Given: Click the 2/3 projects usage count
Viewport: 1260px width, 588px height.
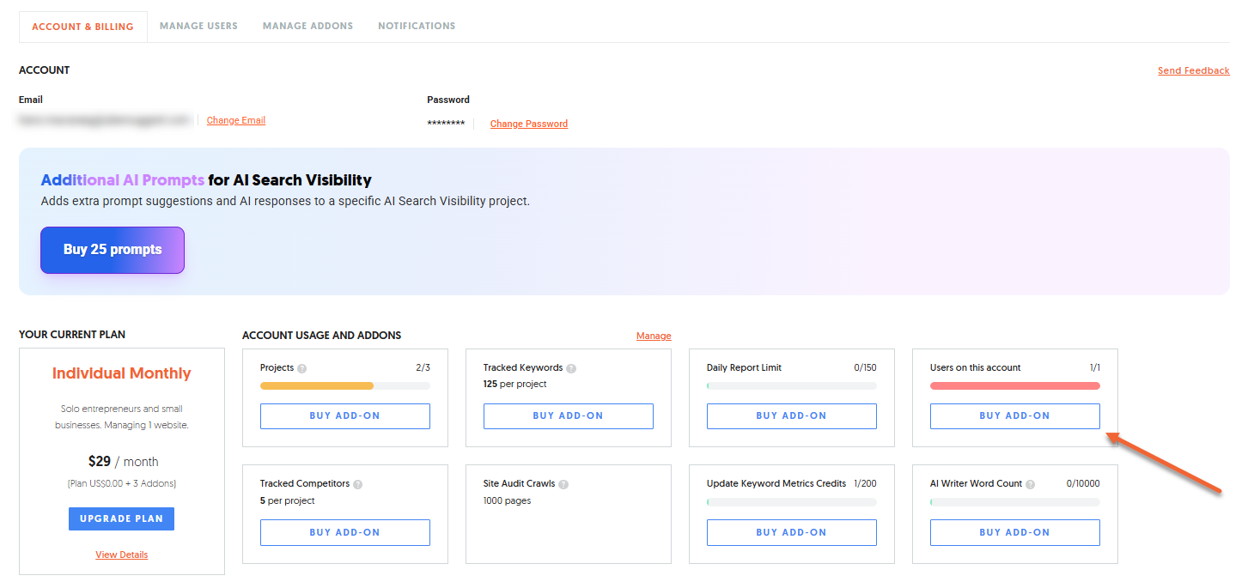Looking at the screenshot, I should click(423, 367).
